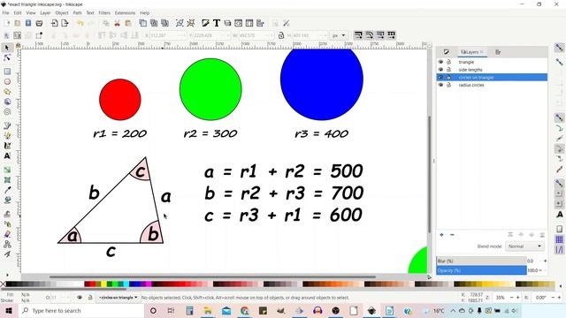
Task: Click the Print document icon
Action: pyautogui.click(x=39, y=24)
